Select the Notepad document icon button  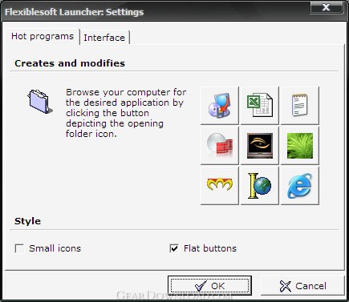[x=300, y=106]
